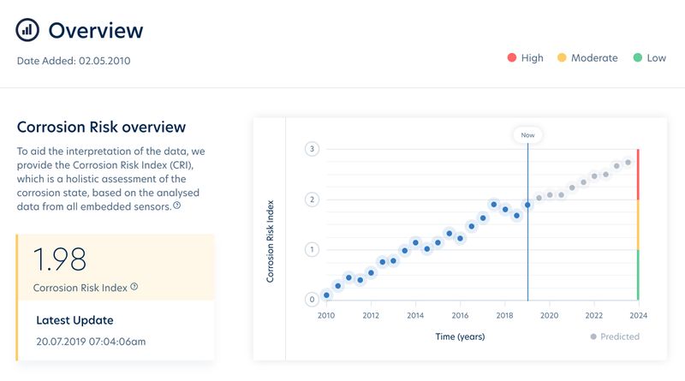Click the red high-risk color bar on chart
This screenshot has width=685, height=381.
coord(638,174)
